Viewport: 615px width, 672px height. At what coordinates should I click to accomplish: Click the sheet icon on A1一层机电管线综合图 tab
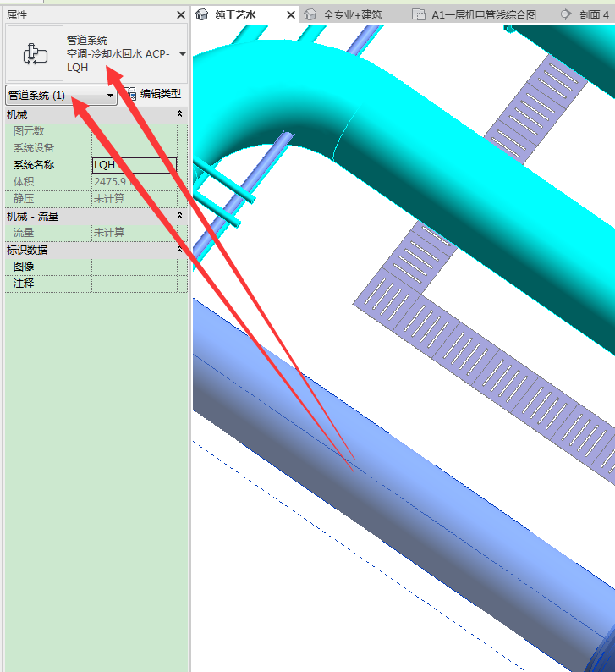coord(419,15)
